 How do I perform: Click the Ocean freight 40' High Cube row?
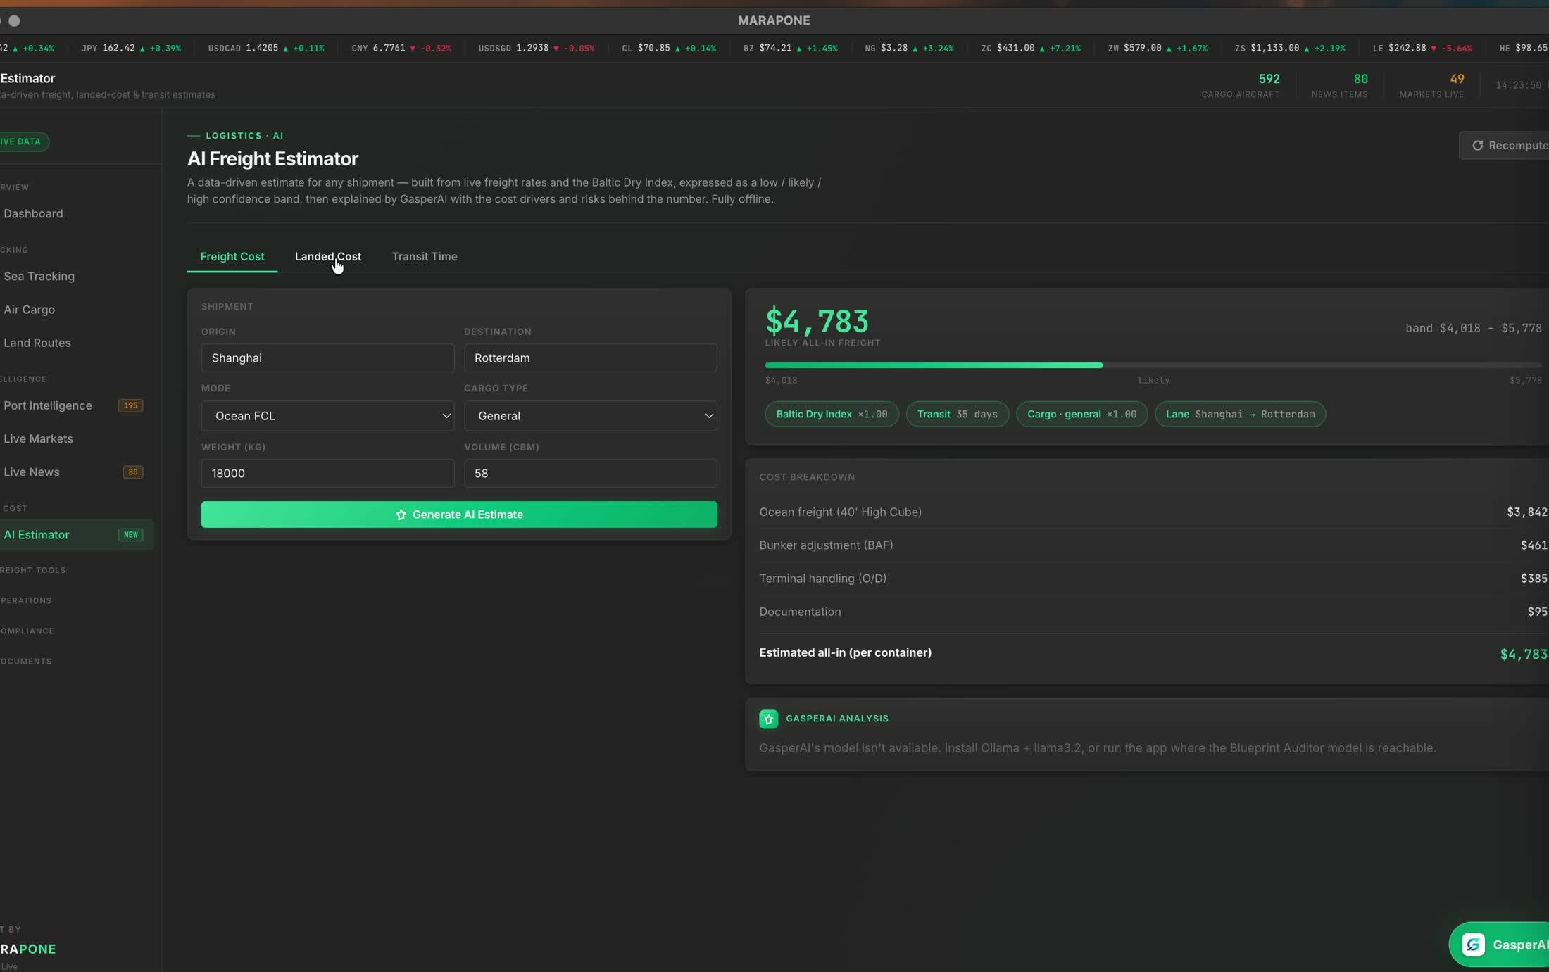[x=1153, y=512]
